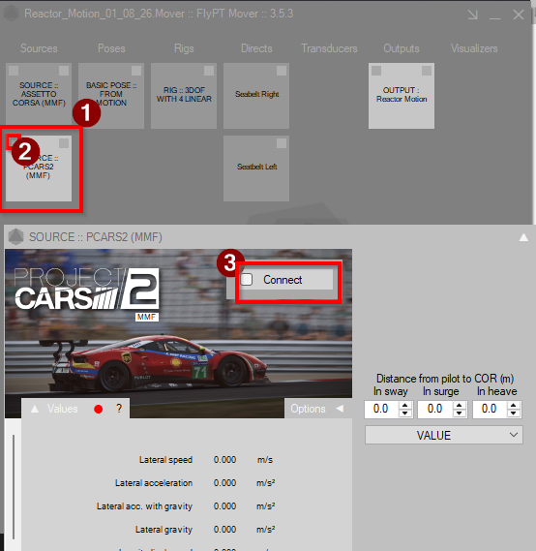Click the Lateral speed value row

(x=206, y=460)
